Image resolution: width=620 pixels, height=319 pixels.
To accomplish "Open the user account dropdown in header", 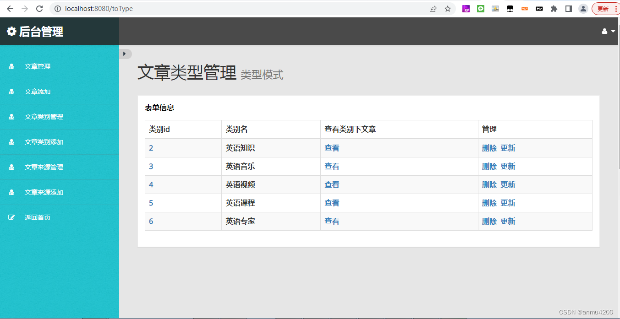I will [x=608, y=31].
